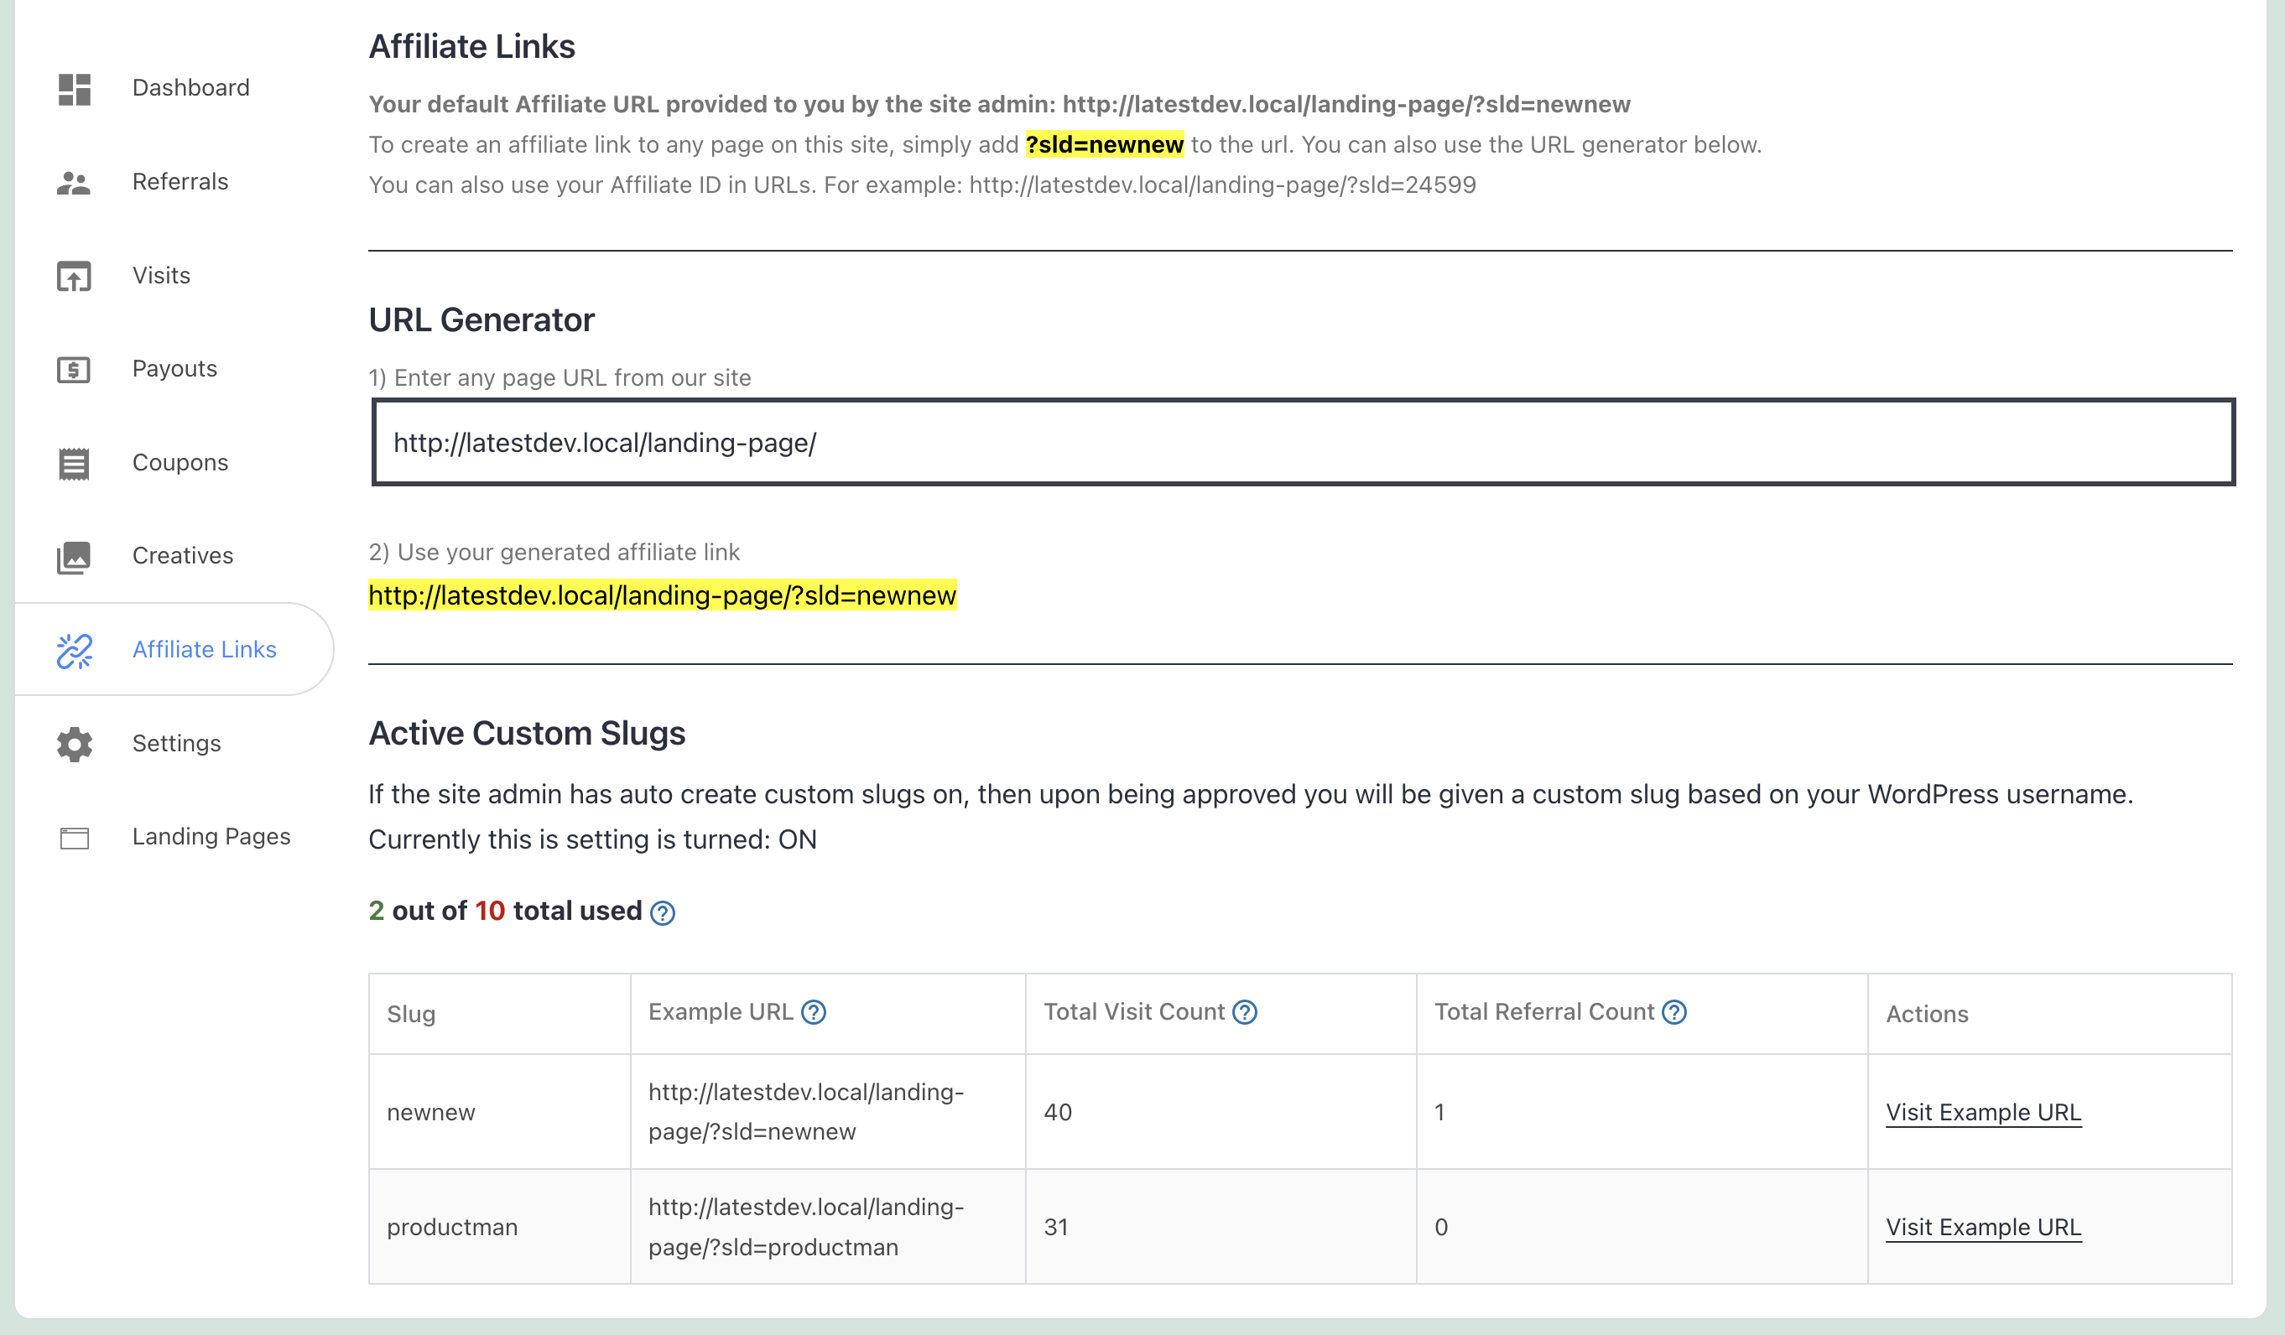Screen dimensions: 2285x1335
Task: Click the Payouts dollar icon
Action: pos(74,370)
